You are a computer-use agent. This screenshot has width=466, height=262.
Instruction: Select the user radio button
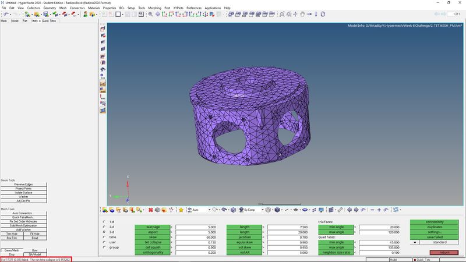point(104,242)
